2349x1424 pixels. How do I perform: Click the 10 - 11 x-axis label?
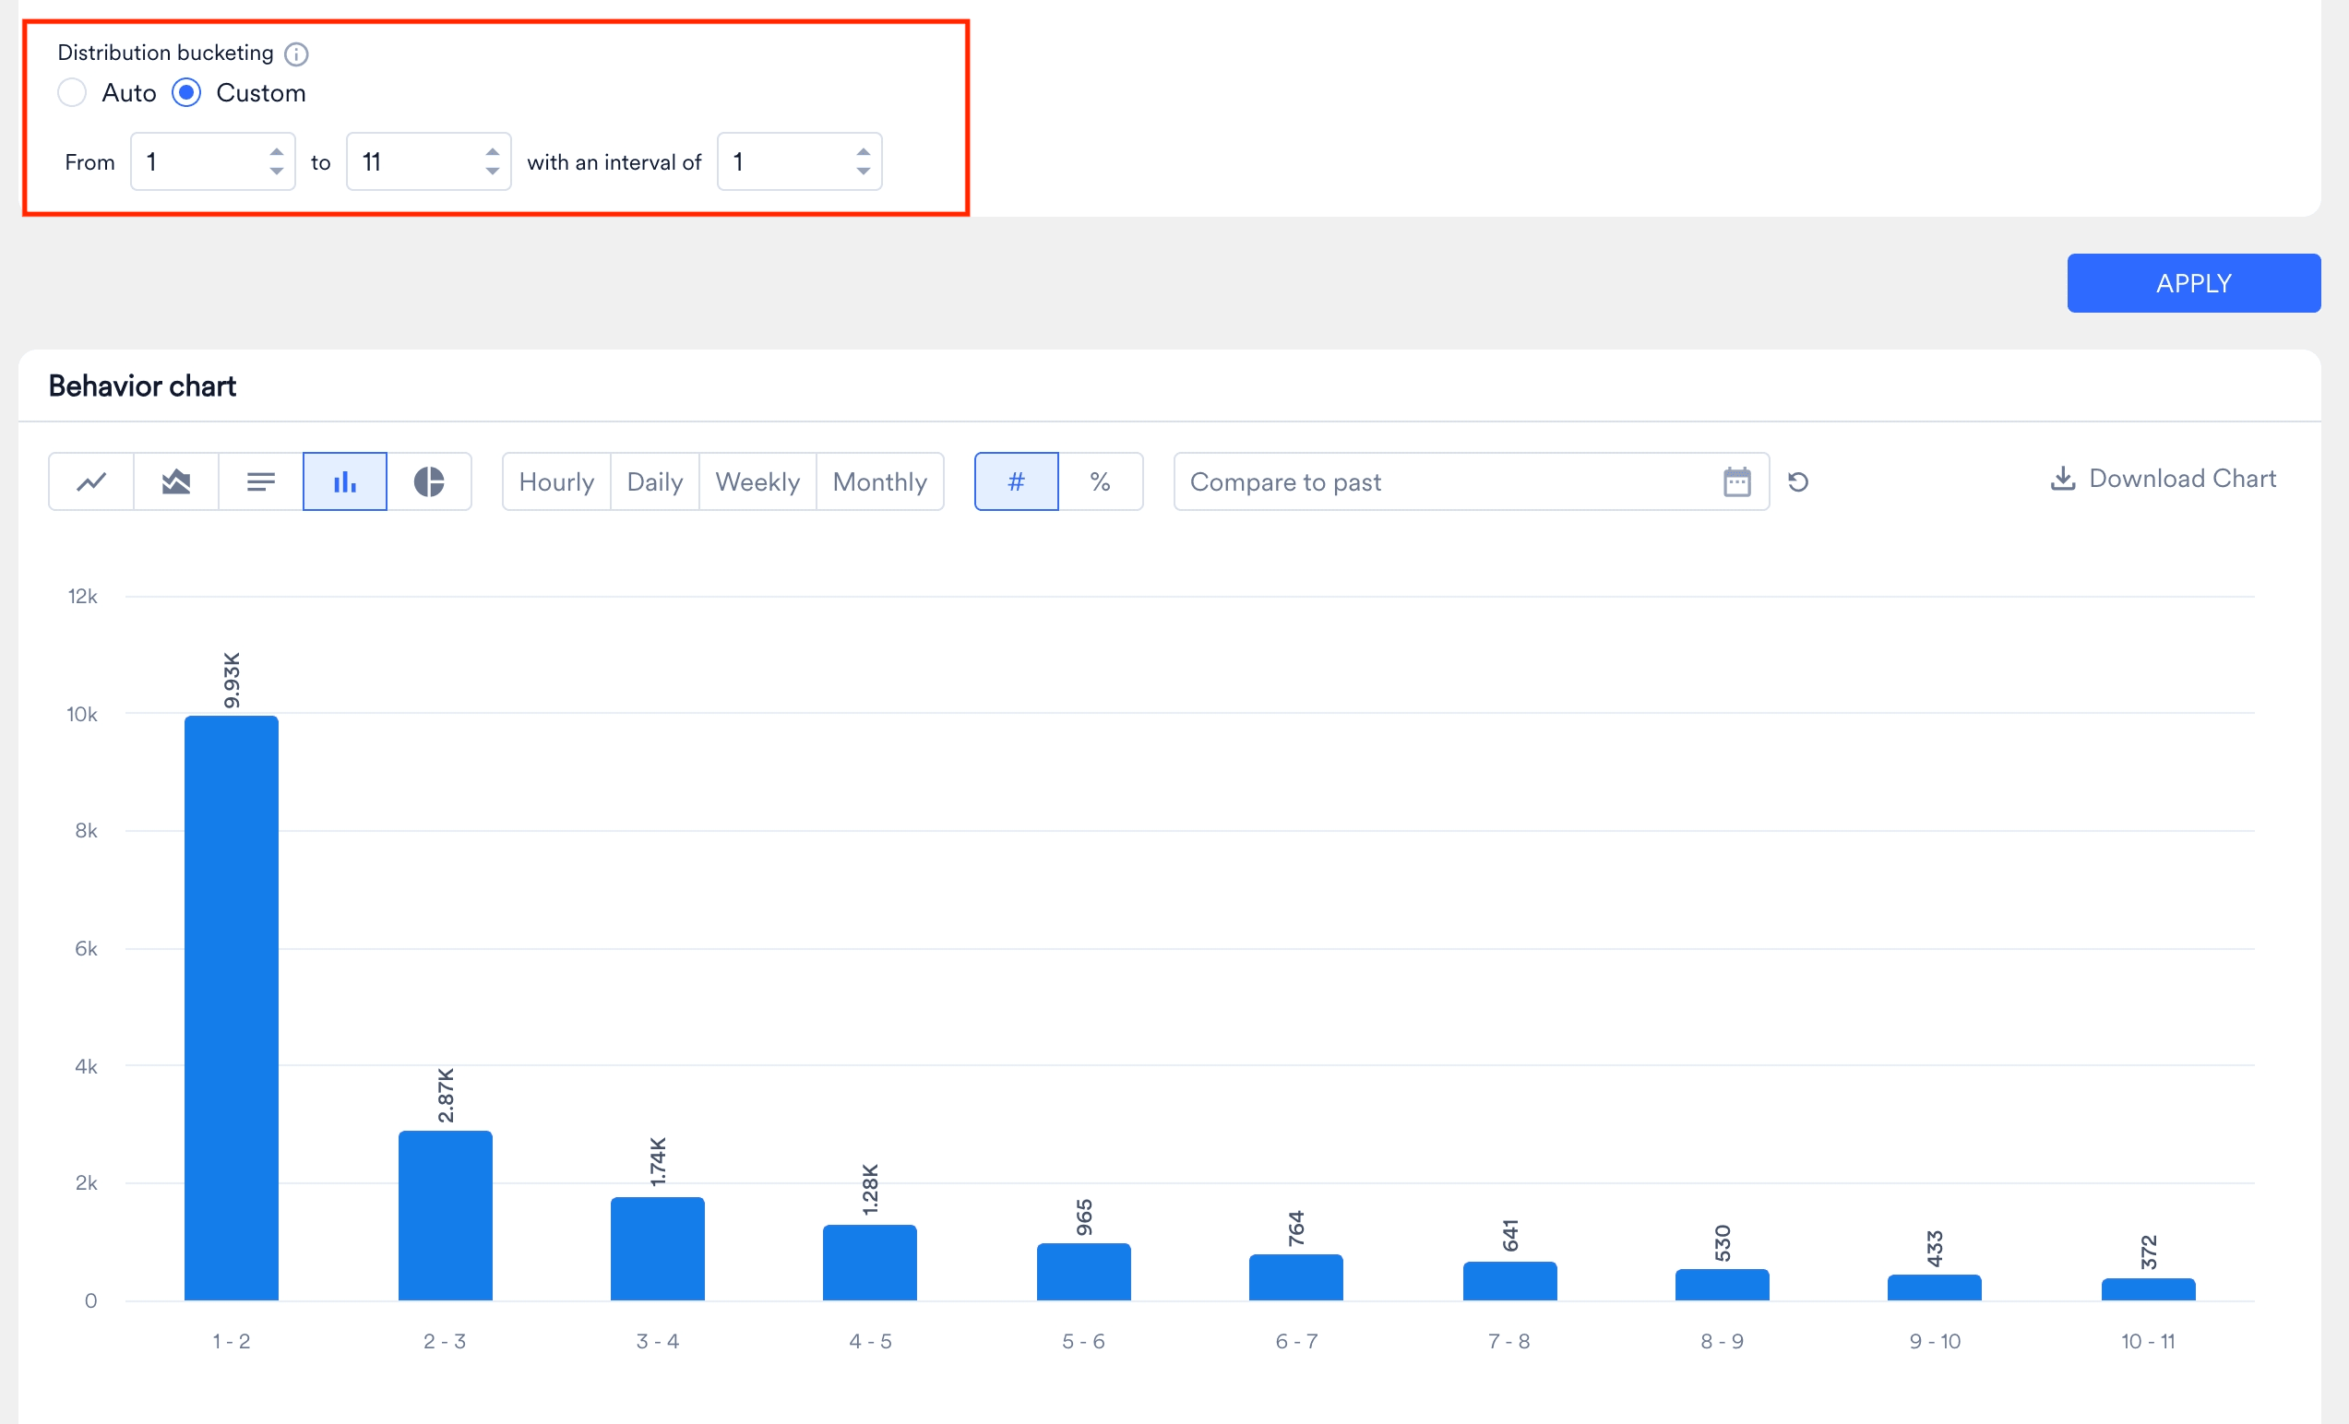[2148, 1341]
